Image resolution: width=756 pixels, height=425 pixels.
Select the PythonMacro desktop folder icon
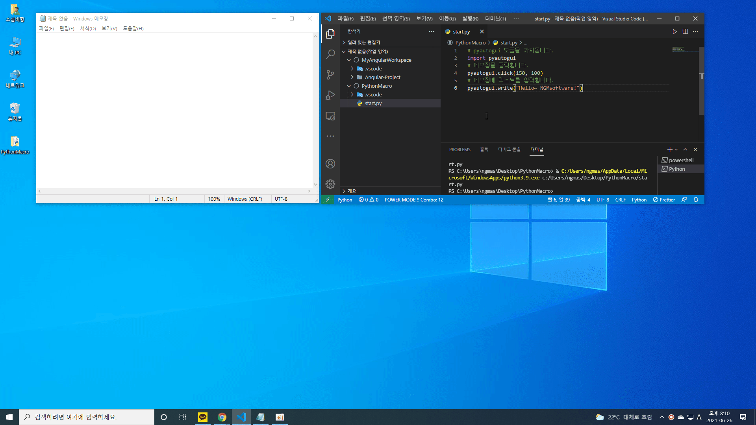[15, 145]
